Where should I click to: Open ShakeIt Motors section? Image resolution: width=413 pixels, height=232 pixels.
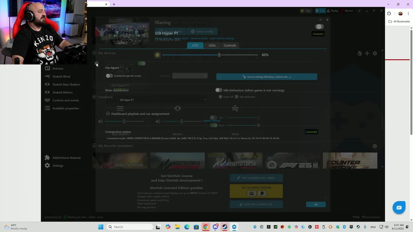point(62,92)
